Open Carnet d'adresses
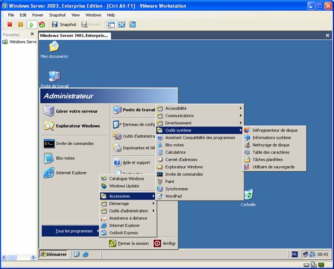 [x=200, y=160]
